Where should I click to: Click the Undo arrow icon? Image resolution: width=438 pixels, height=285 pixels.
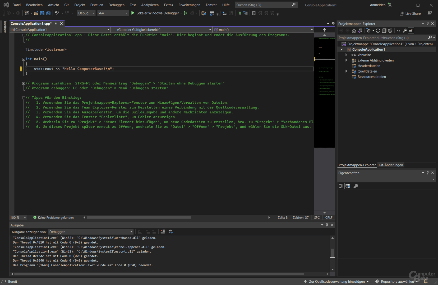click(57, 13)
